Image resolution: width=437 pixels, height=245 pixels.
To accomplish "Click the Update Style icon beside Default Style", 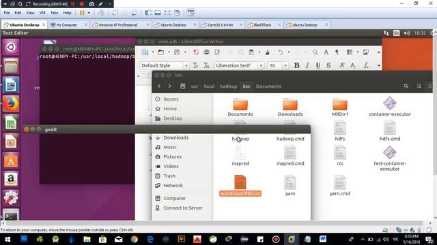I will point(196,65).
